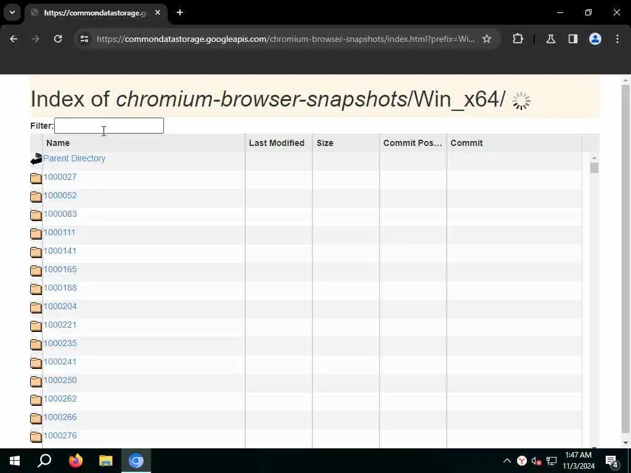Toggle the browser side panel icon
Screen dimensions: 631x473
tap(573, 39)
